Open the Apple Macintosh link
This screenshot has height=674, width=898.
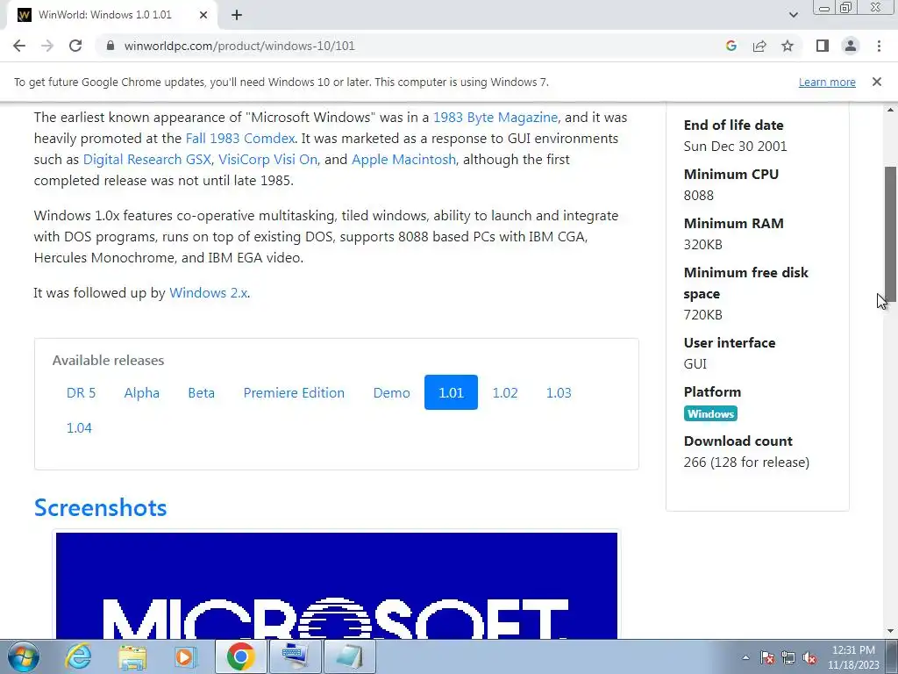403,160
